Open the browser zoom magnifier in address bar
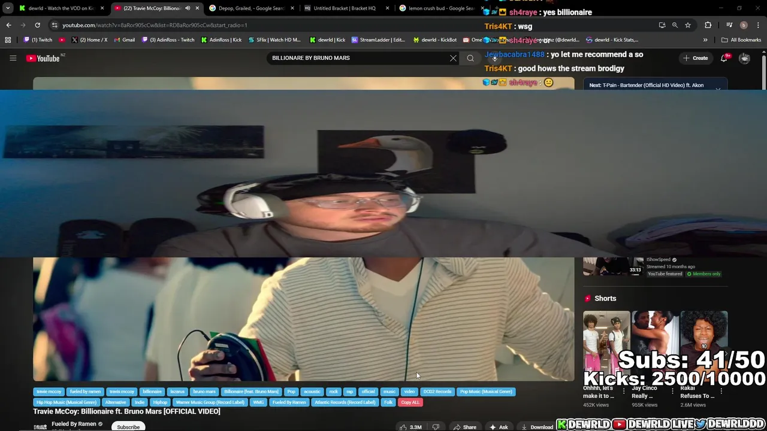This screenshot has width=767, height=431. coord(675,25)
